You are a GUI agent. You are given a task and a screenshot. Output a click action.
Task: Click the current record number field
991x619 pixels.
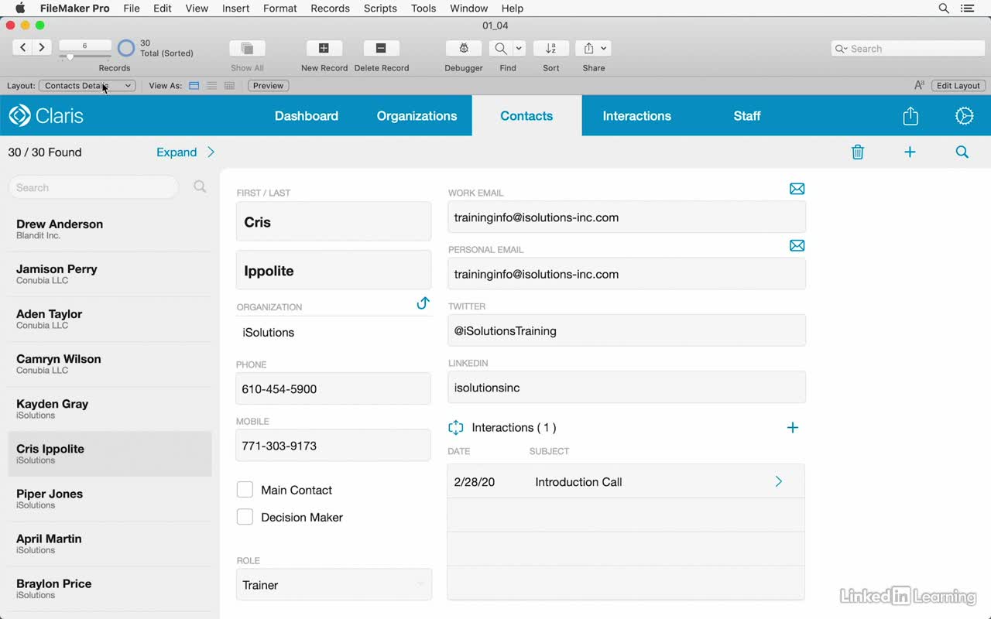tap(85, 46)
